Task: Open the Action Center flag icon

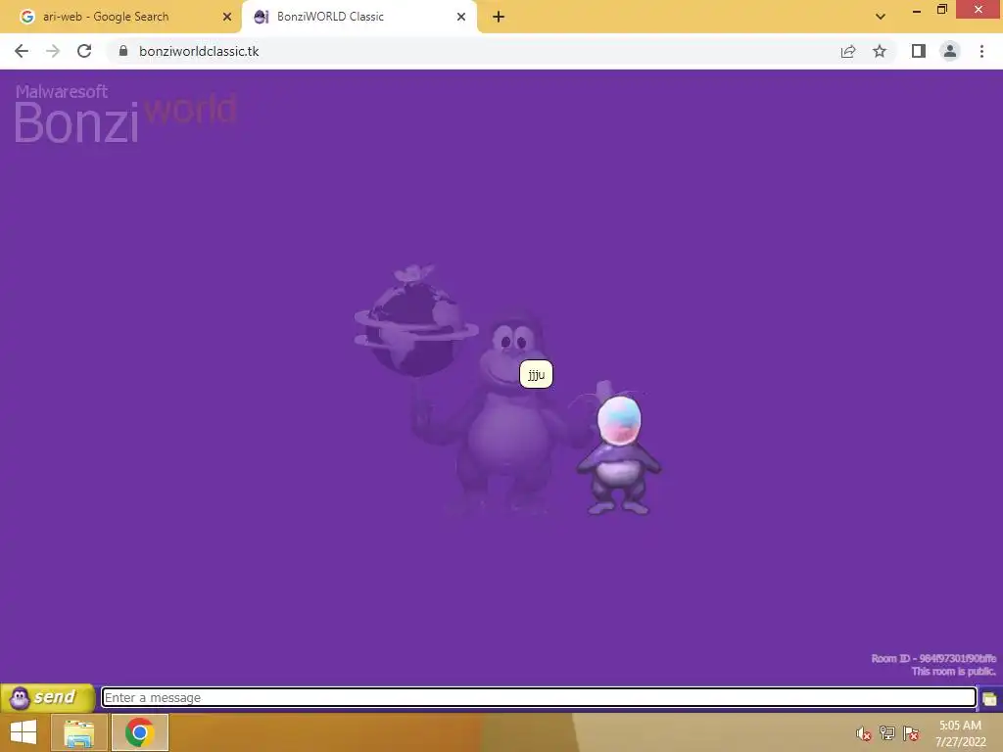Action: pyautogui.click(x=911, y=733)
